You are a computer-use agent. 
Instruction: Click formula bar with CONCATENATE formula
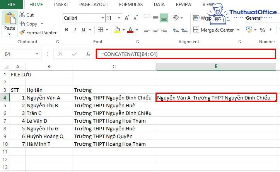pos(186,54)
